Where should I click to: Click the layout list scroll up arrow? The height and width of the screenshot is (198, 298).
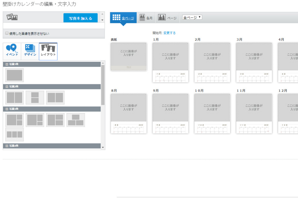tap(103, 63)
